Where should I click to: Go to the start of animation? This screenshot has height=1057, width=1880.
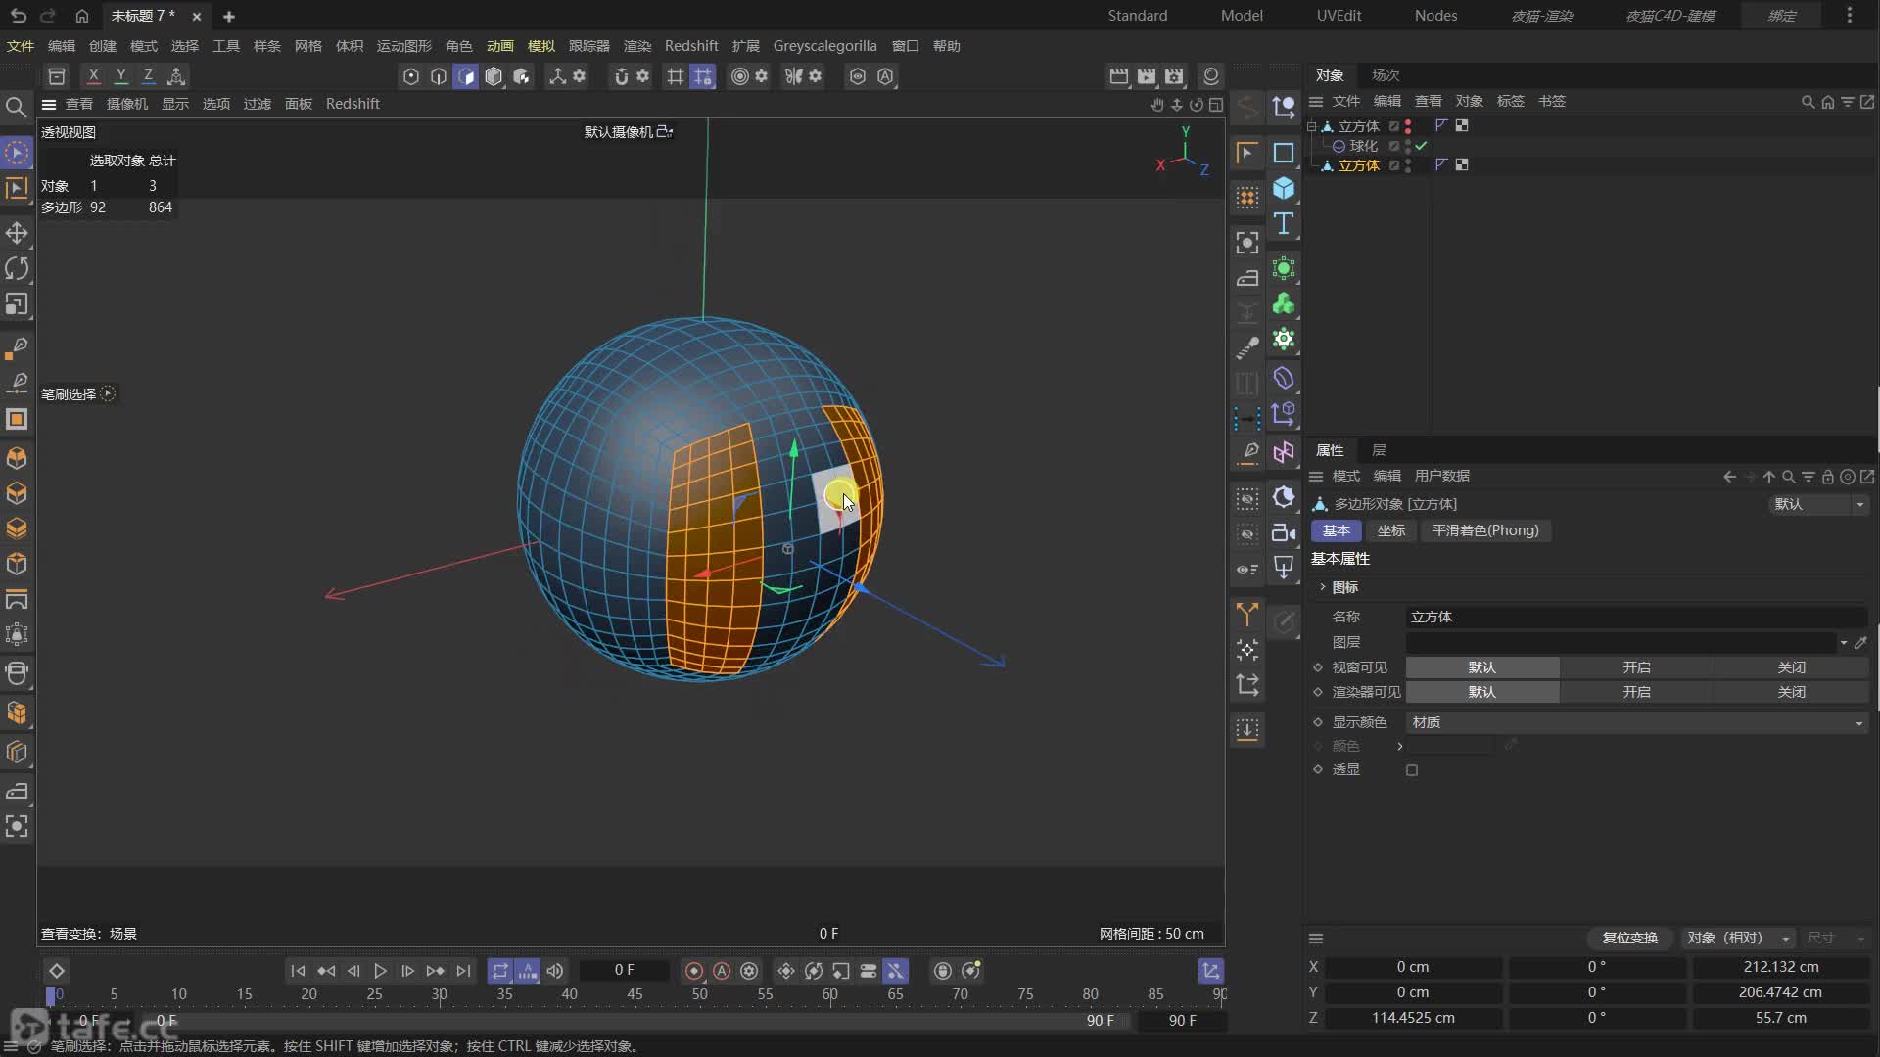(x=298, y=971)
